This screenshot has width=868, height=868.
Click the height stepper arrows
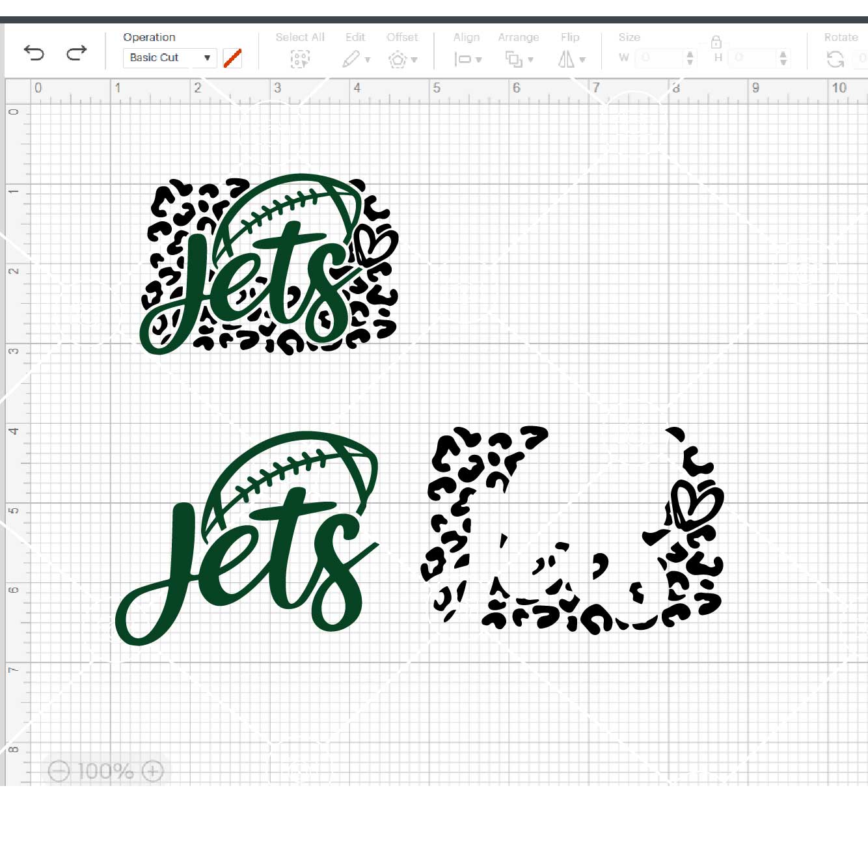click(783, 58)
